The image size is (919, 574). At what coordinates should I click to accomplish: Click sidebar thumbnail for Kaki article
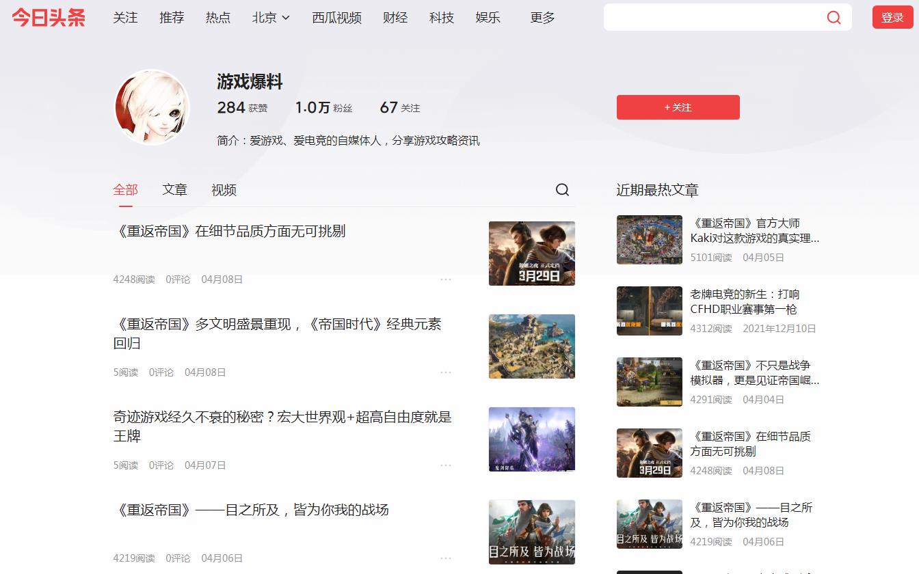point(650,240)
